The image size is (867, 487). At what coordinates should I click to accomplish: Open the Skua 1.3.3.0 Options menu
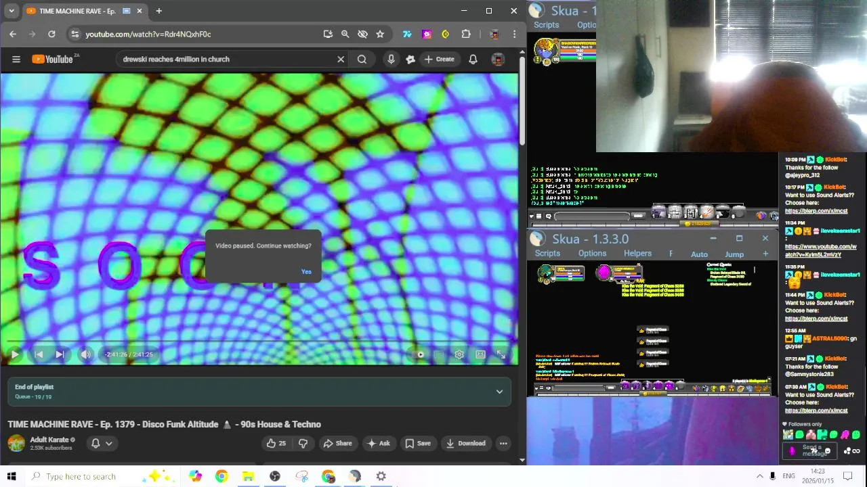[592, 254]
